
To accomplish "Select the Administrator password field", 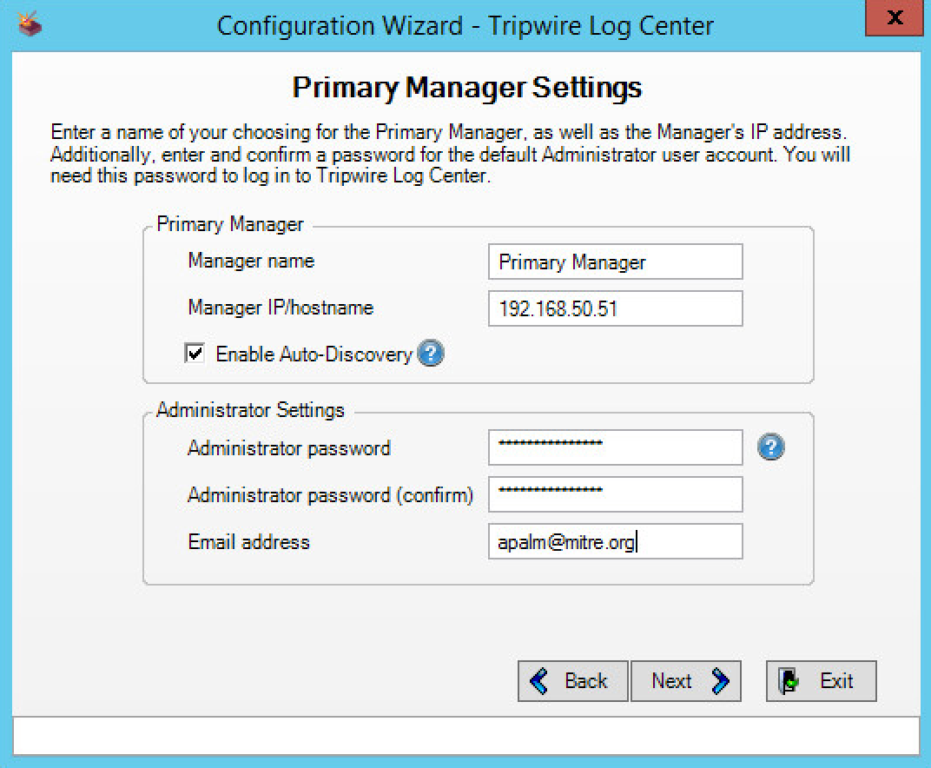I will tap(615, 447).
